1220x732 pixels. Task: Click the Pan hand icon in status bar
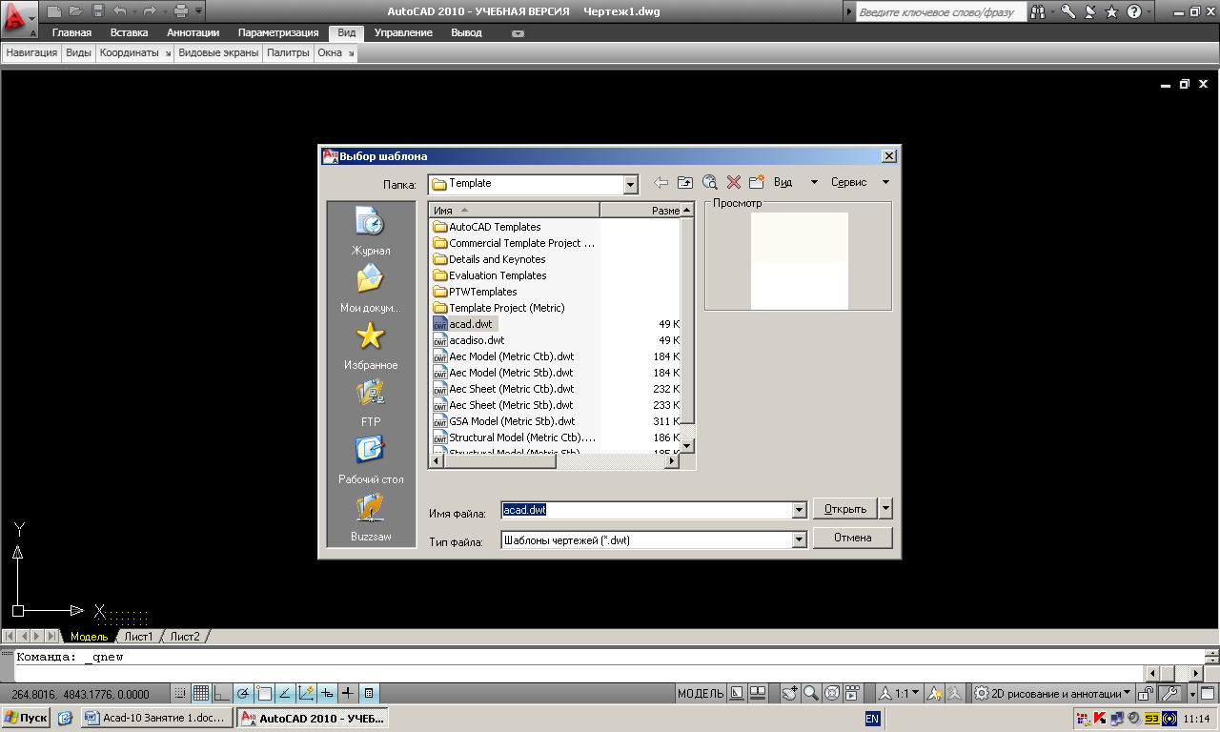[x=789, y=693]
